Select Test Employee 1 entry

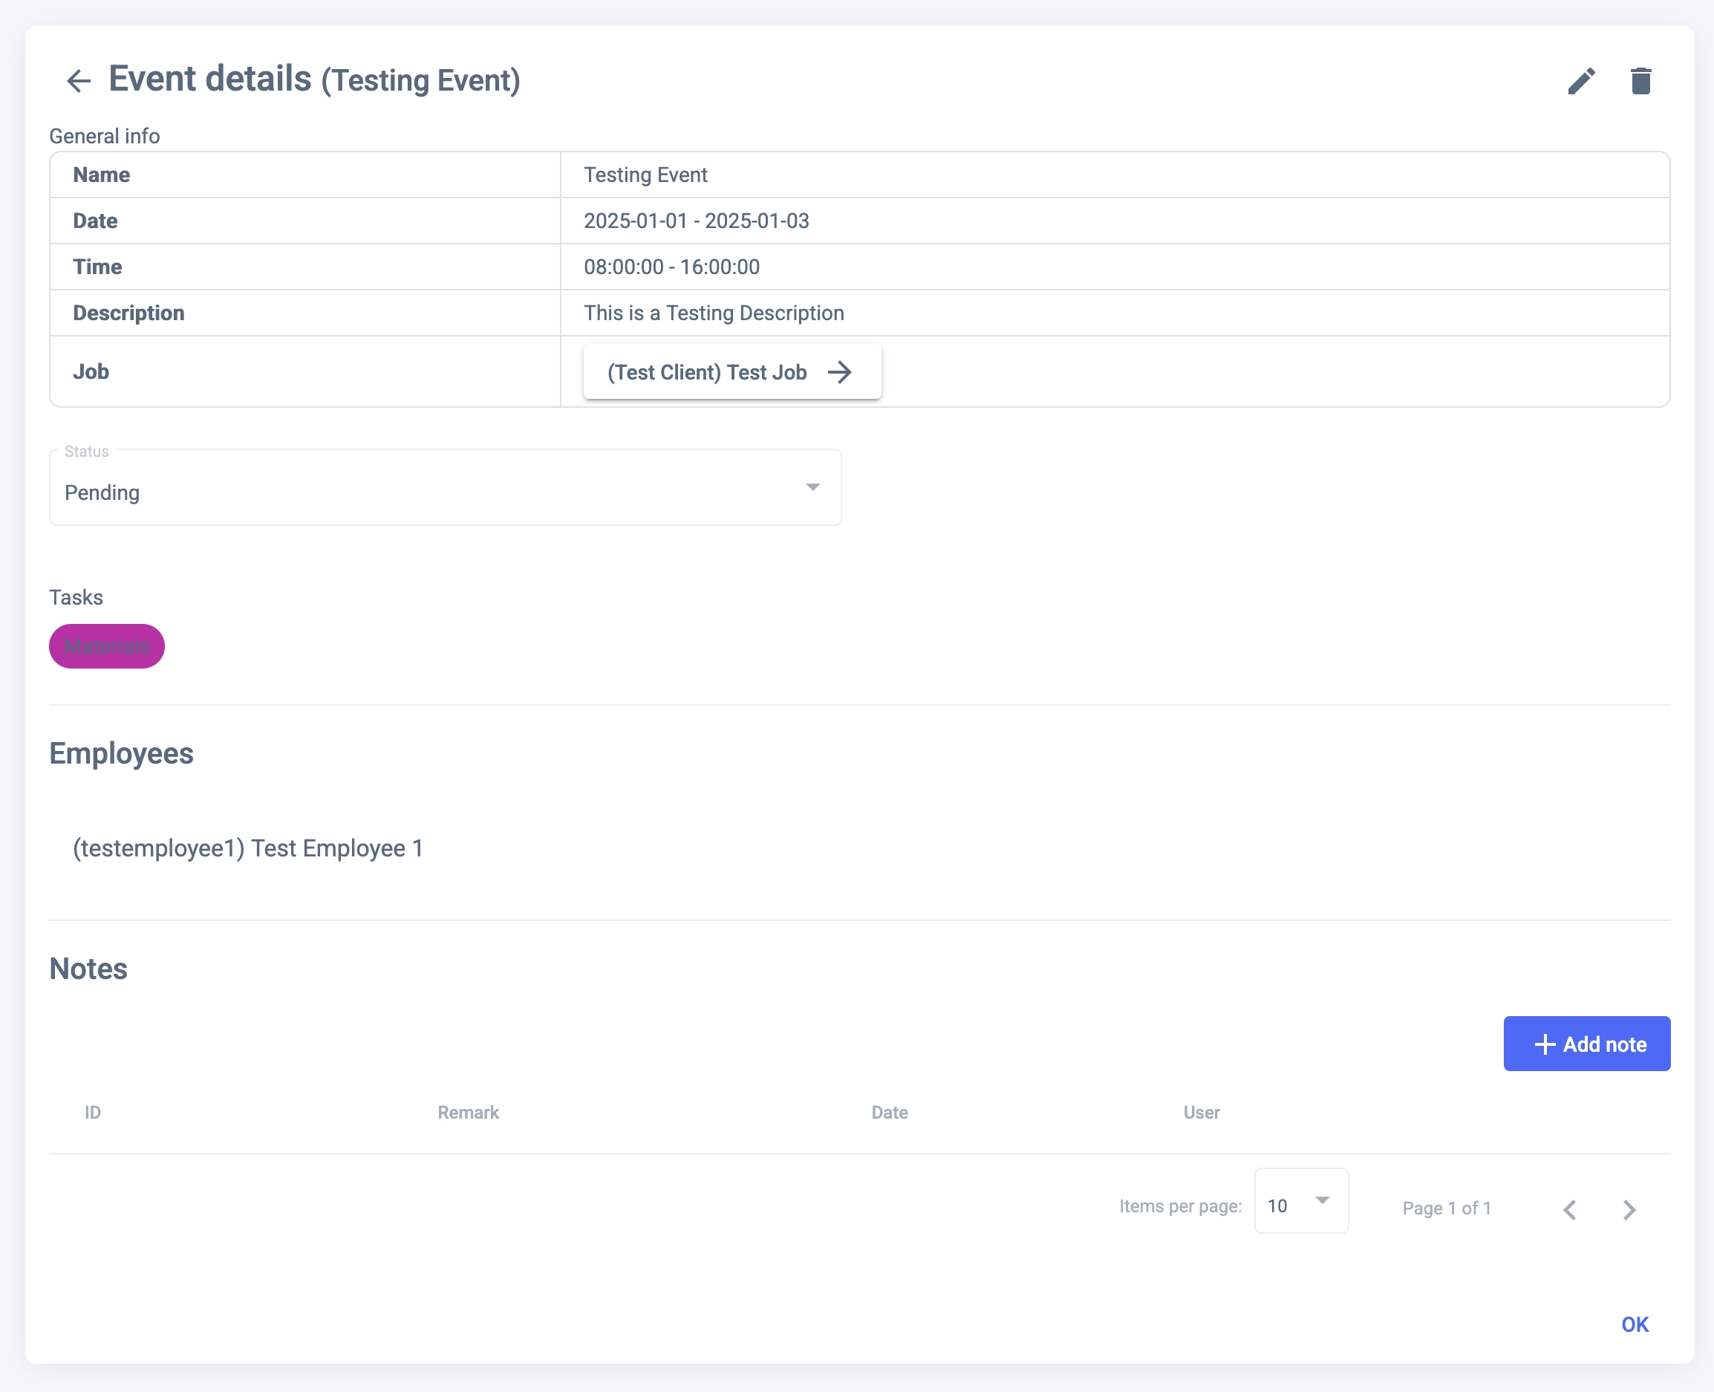248,848
